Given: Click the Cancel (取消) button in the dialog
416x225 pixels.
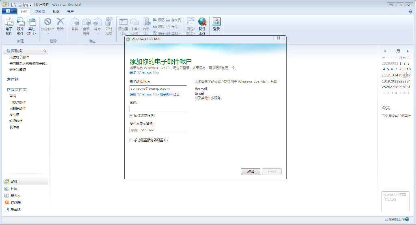Looking at the screenshot, I should pos(250,172).
